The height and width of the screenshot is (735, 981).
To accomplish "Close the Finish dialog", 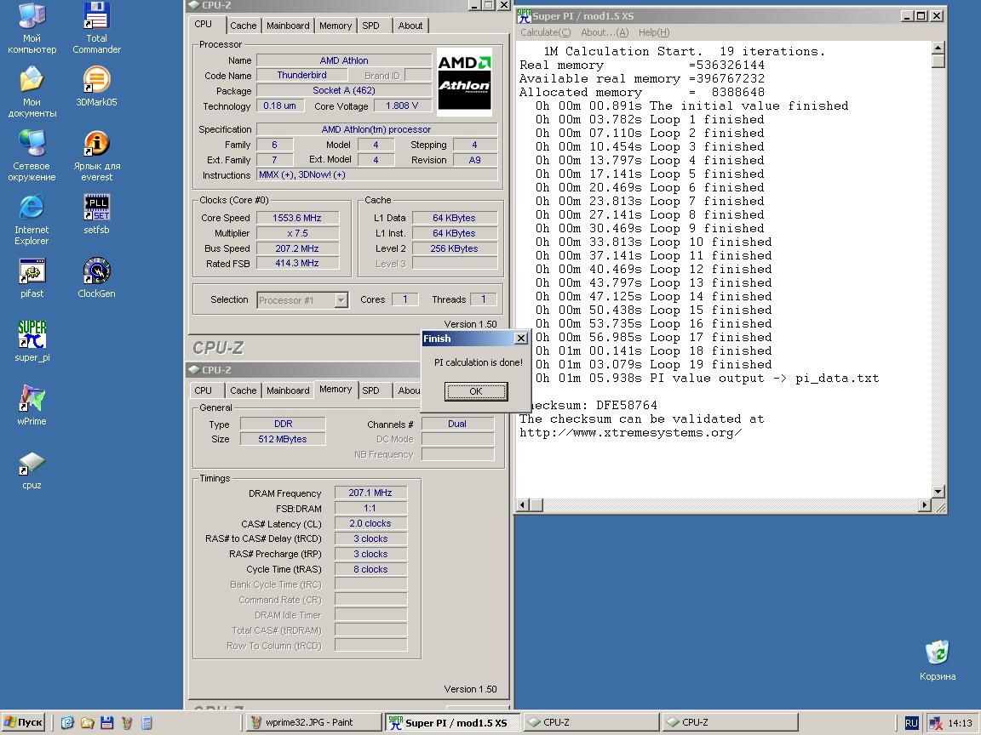I will [x=520, y=338].
